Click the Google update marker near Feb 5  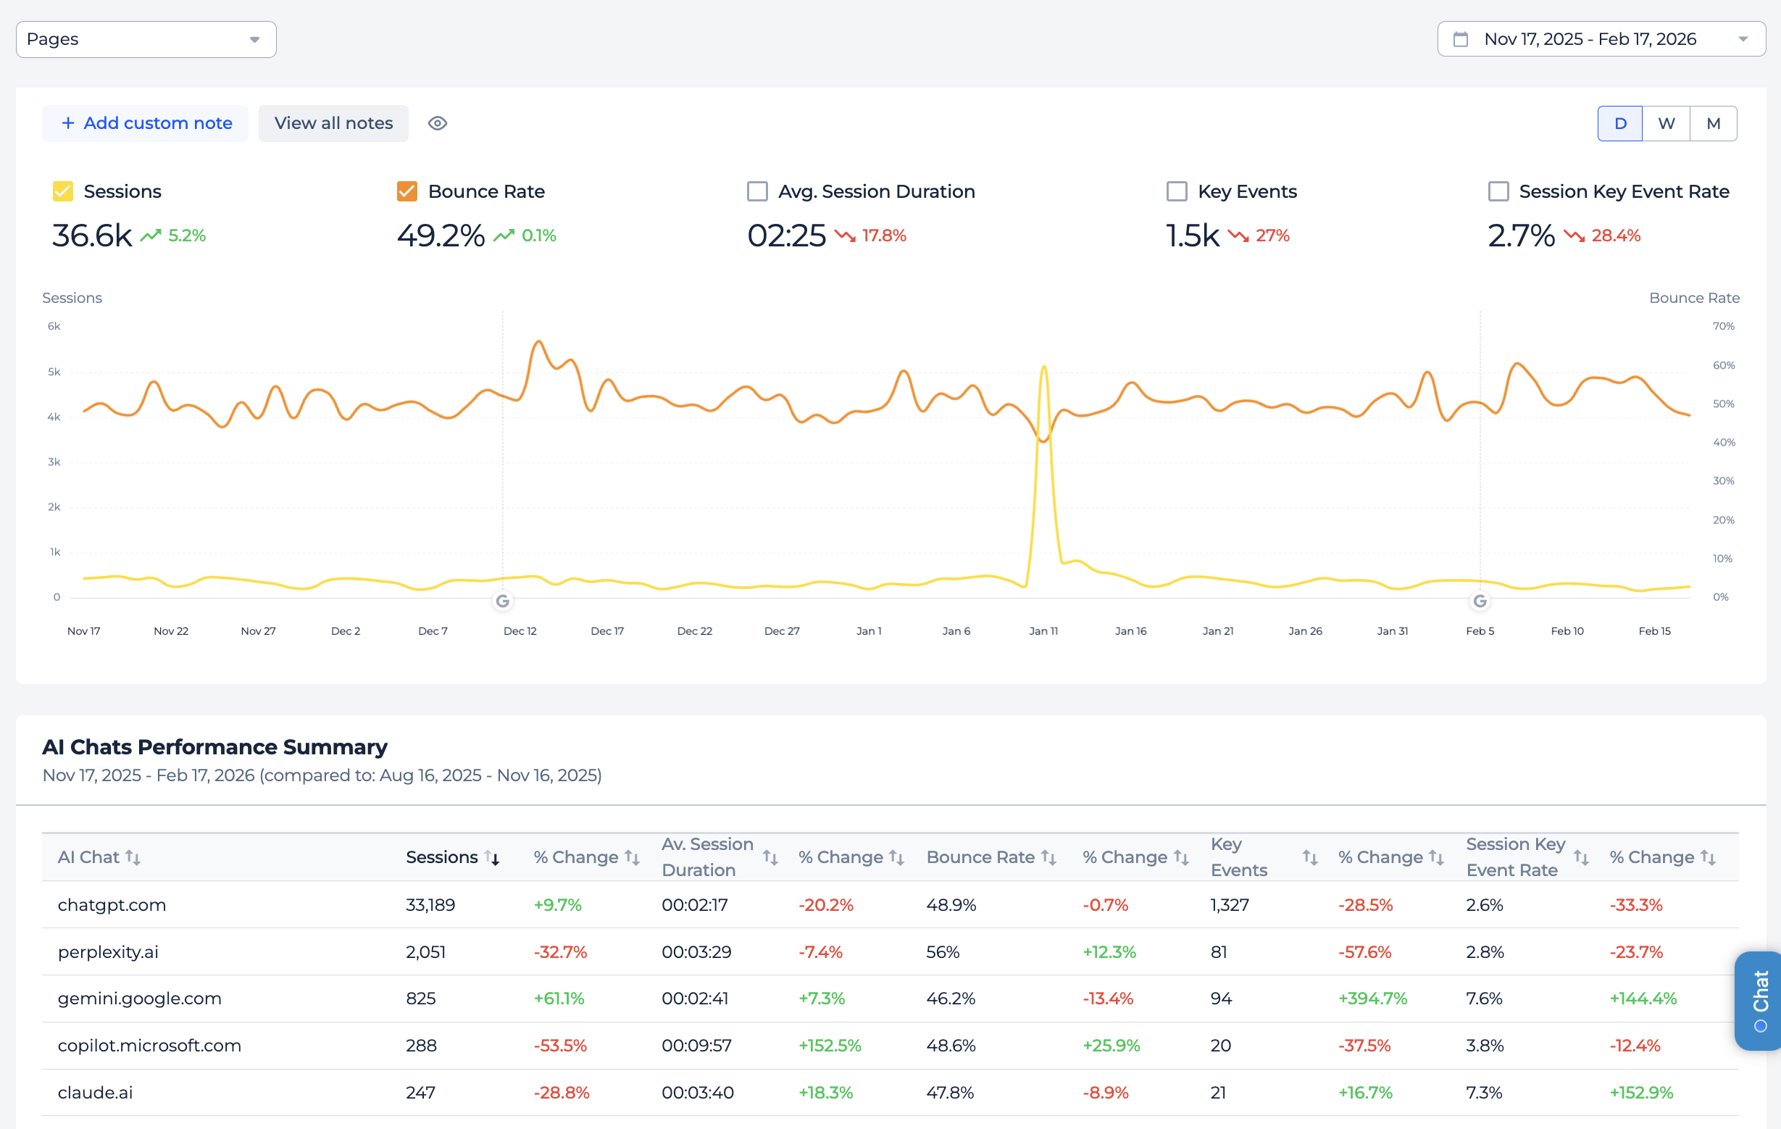pyautogui.click(x=1480, y=601)
